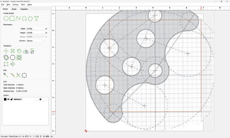Activate the Node Edit arrow tool
230x138 pixels.
6,75
